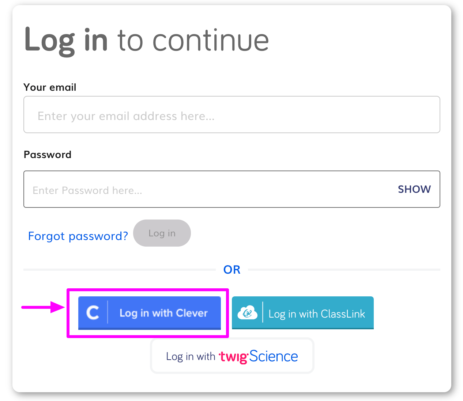The height and width of the screenshot is (401, 463).
Task: Click the highlighted Clever login option
Action: (150, 313)
